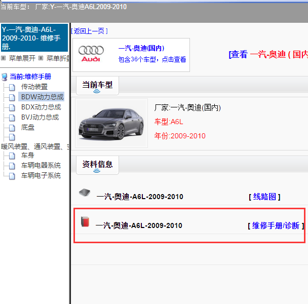Click page icon beside 车辆电器系统
This screenshot has width=308, height=304.
[x=12, y=166]
